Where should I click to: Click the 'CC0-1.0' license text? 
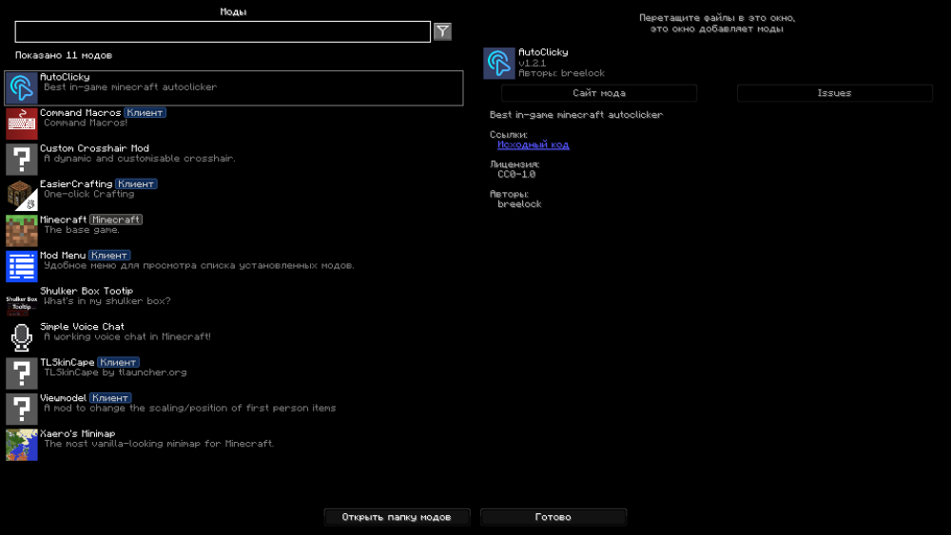click(516, 175)
